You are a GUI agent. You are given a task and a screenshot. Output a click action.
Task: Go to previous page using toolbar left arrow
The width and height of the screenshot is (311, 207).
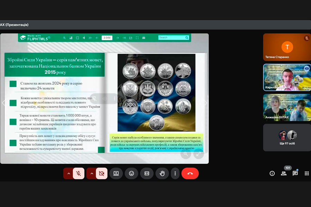click(97, 38)
